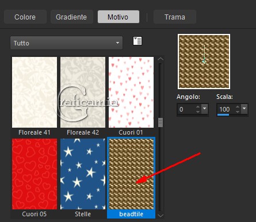The width and height of the screenshot is (256, 222).
Task: Decrease the Scala value with down arrow
Action: coord(238,112)
